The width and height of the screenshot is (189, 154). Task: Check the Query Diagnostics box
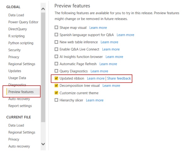tap(56, 71)
